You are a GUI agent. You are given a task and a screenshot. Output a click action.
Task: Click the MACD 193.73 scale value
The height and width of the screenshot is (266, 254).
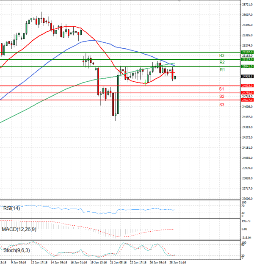246,221
